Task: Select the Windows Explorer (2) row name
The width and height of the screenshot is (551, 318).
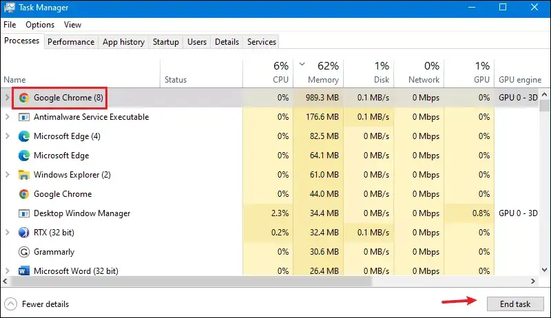Action: (x=72, y=175)
